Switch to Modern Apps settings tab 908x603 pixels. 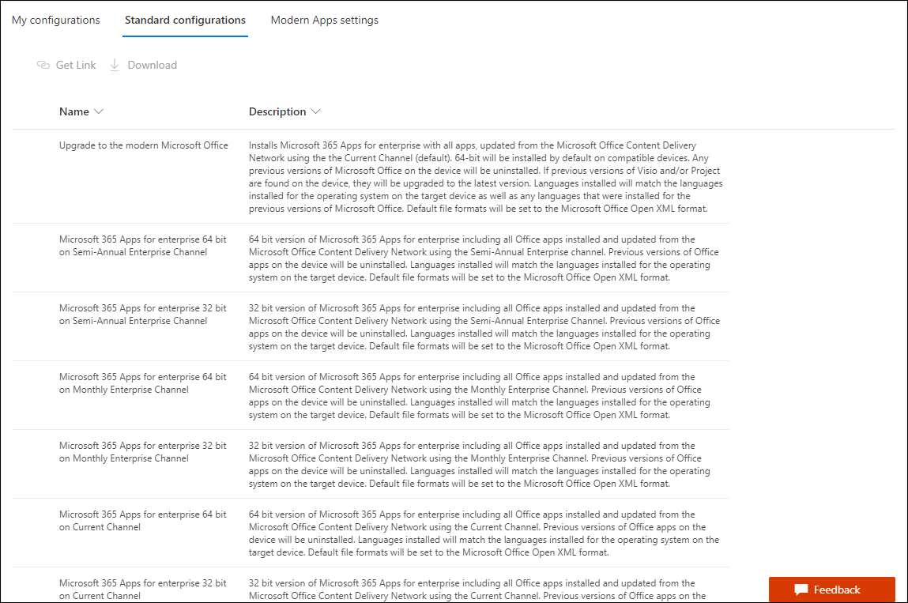coord(324,21)
